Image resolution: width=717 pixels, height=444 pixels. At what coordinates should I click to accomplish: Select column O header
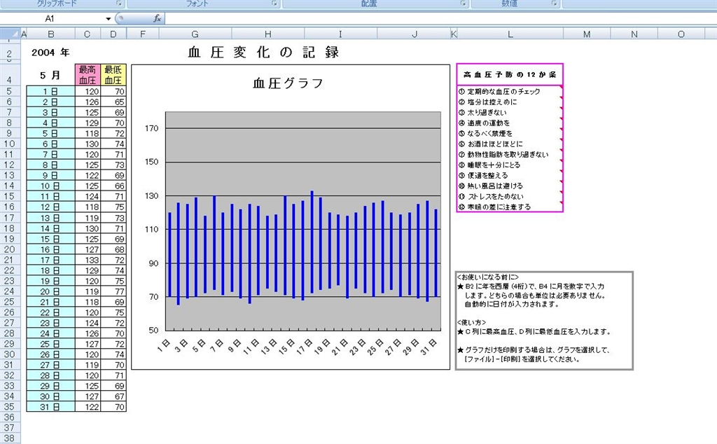tap(681, 34)
